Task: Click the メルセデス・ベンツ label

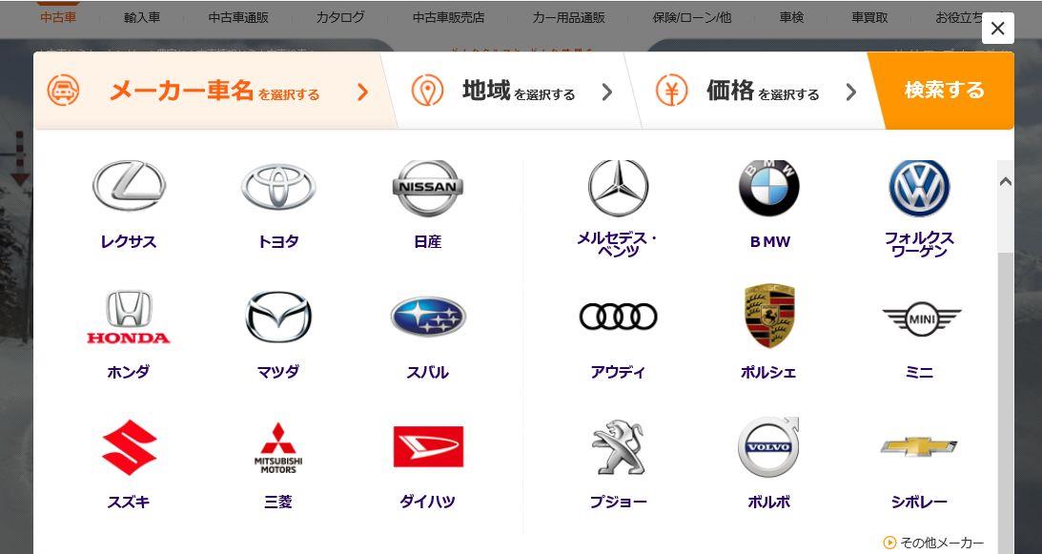Action: pos(618,244)
